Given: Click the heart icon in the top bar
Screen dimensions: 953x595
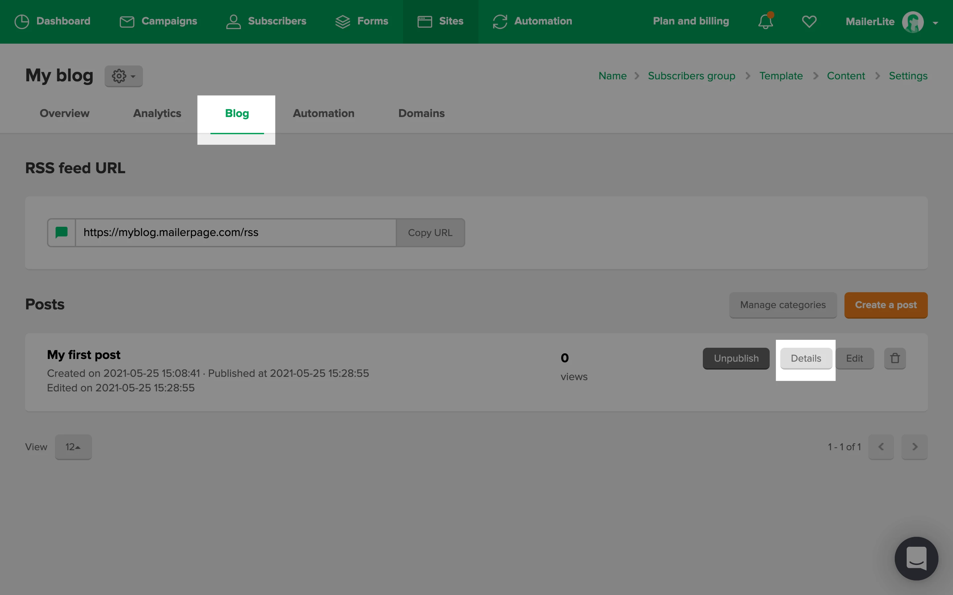Looking at the screenshot, I should tap(809, 21).
